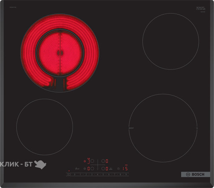Set heat level 0 on slider
The height and width of the screenshot is (188, 214).
[x=75, y=174]
